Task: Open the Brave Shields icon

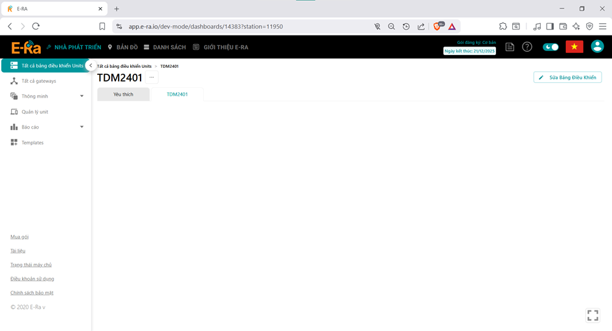Action: tap(438, 27)
